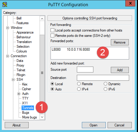Open the Translation settings
Screen dimensions: 138x132
point(24,42)
